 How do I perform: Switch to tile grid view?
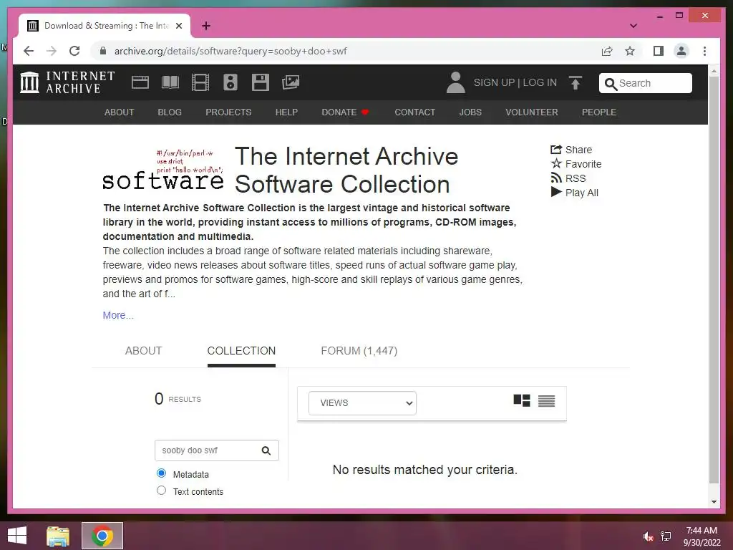[x=522, y=401]
